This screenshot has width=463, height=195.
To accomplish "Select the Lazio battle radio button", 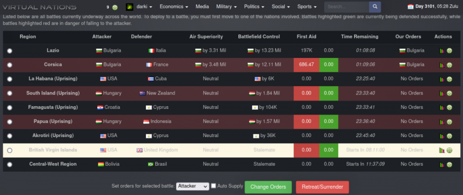I will coord(10,51).
